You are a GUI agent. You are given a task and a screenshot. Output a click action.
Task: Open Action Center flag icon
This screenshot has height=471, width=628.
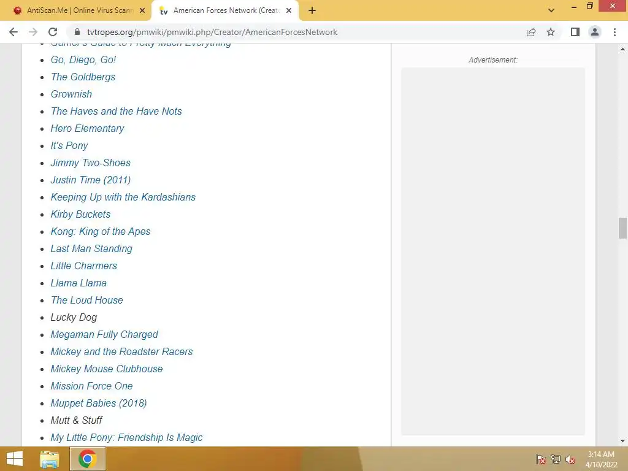coord(541,459)
